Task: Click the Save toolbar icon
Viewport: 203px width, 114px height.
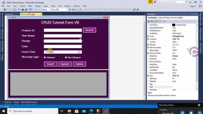Action: coord(23,10)
